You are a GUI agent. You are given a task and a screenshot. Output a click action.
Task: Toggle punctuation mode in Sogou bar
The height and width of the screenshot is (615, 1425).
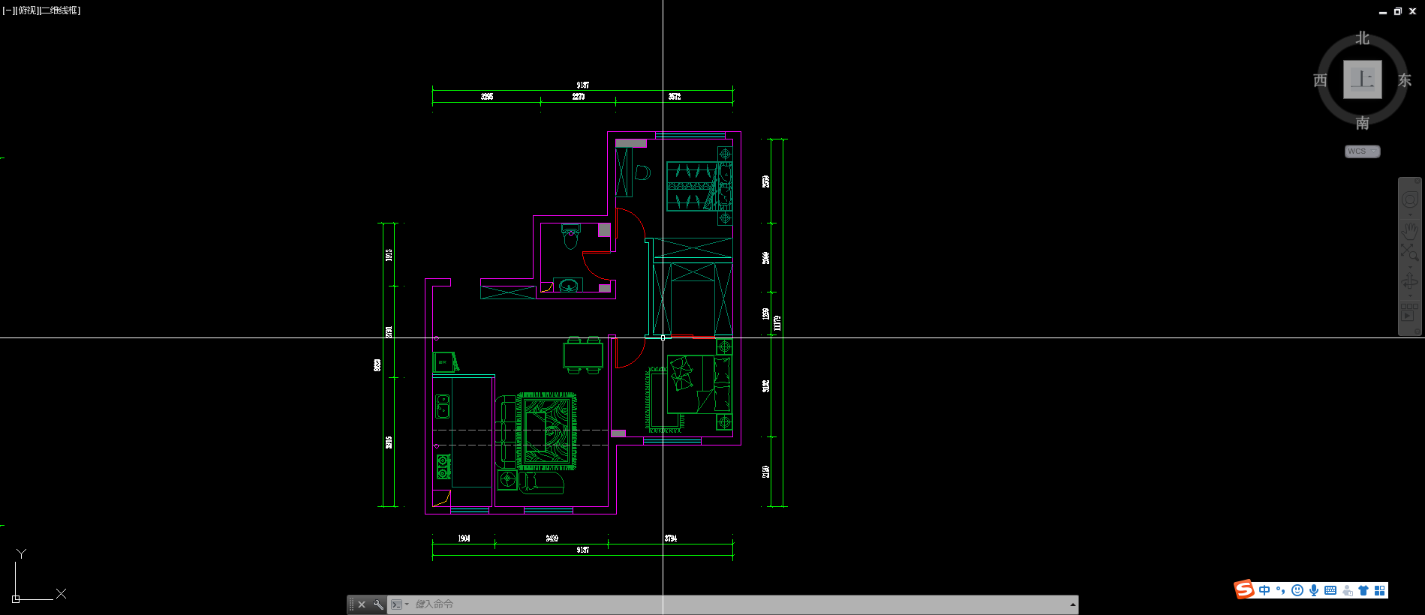[x=1281, y=590]
